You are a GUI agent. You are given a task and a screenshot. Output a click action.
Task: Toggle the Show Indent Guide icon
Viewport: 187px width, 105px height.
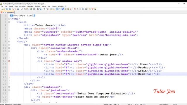[x=63, y=9]
